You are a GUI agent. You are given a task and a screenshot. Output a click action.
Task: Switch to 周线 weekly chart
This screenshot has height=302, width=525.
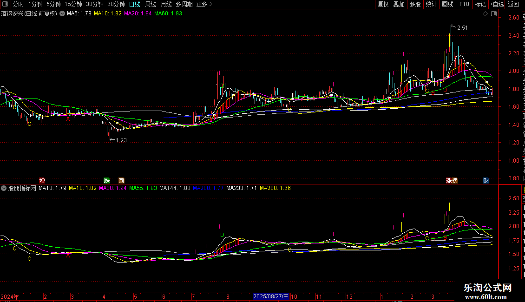(x=151, y=4)
